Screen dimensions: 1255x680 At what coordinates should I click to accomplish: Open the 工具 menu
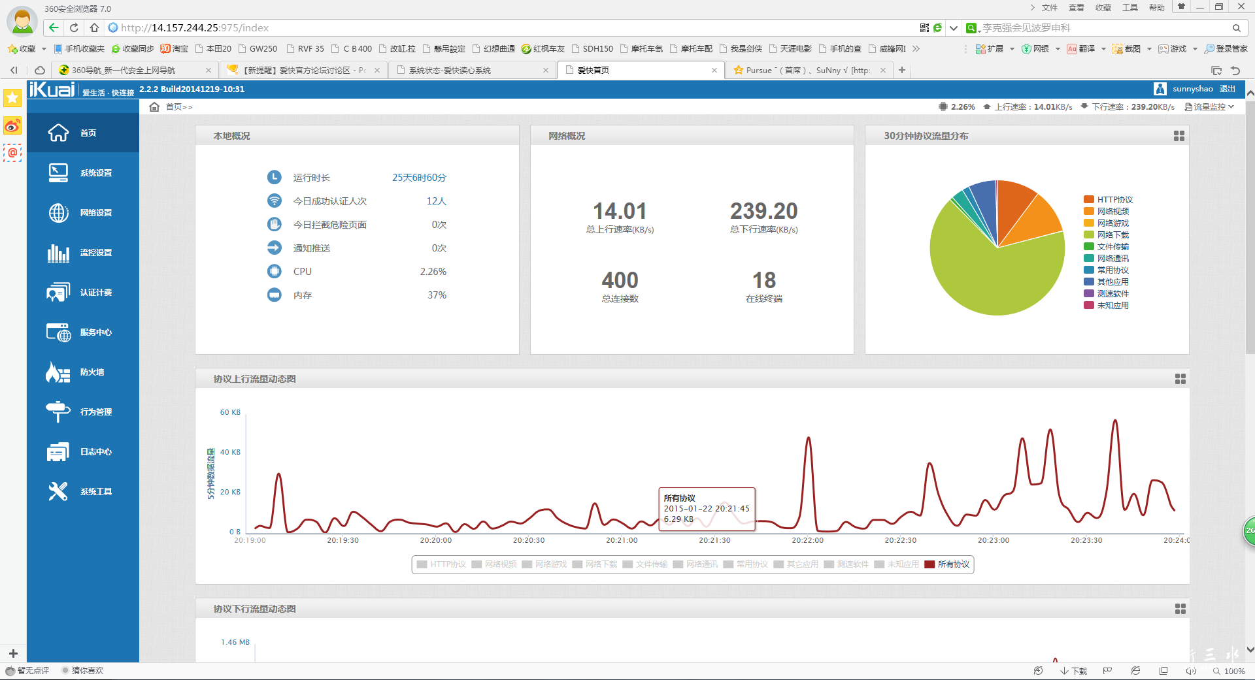(x=1130, y=8)
